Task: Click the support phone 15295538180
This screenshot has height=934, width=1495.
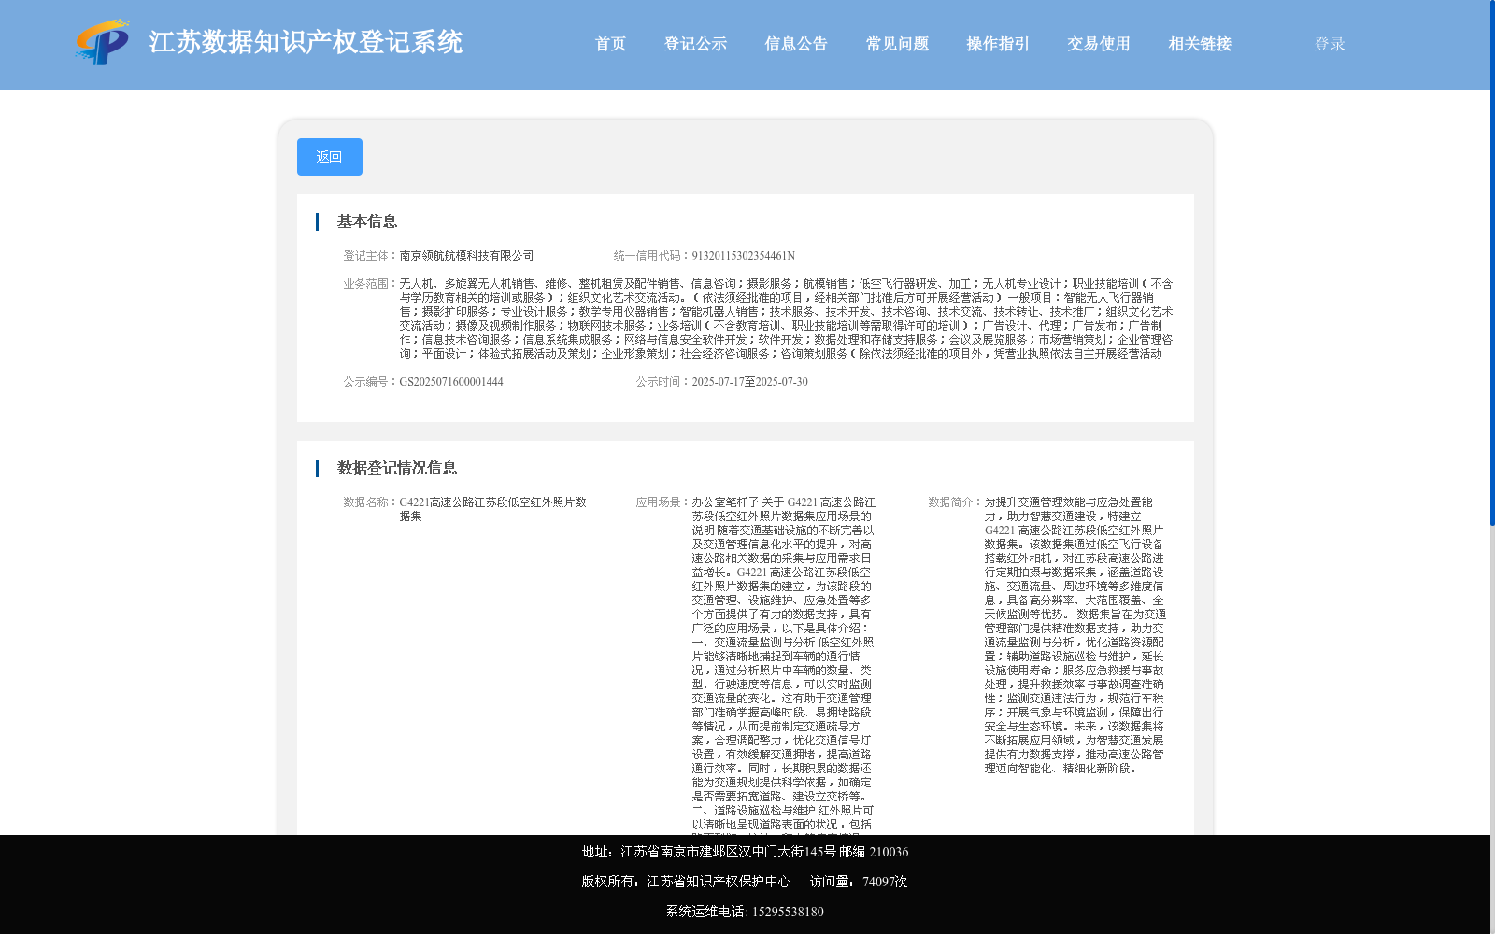Action: click(788, 912)
